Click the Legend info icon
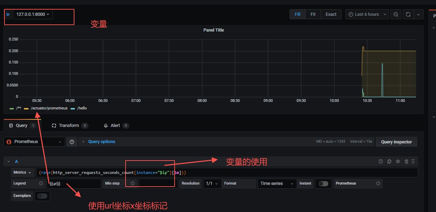Image resolution: width=436 pixels, height=212 pixels. click(41, 184)
